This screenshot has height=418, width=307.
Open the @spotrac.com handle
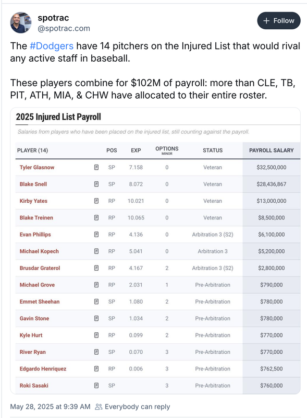[64, 28]
